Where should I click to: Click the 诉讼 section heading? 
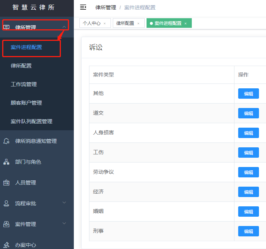pyautogui.click(x=96, y=47)
